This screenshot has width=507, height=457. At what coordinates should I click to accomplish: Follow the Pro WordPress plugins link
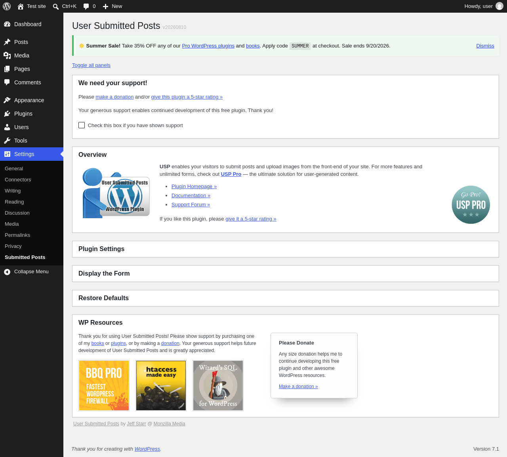tap(208, 46)
